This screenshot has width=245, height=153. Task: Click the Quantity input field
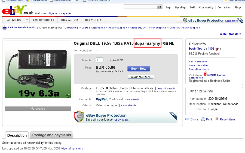pos(99,60)
